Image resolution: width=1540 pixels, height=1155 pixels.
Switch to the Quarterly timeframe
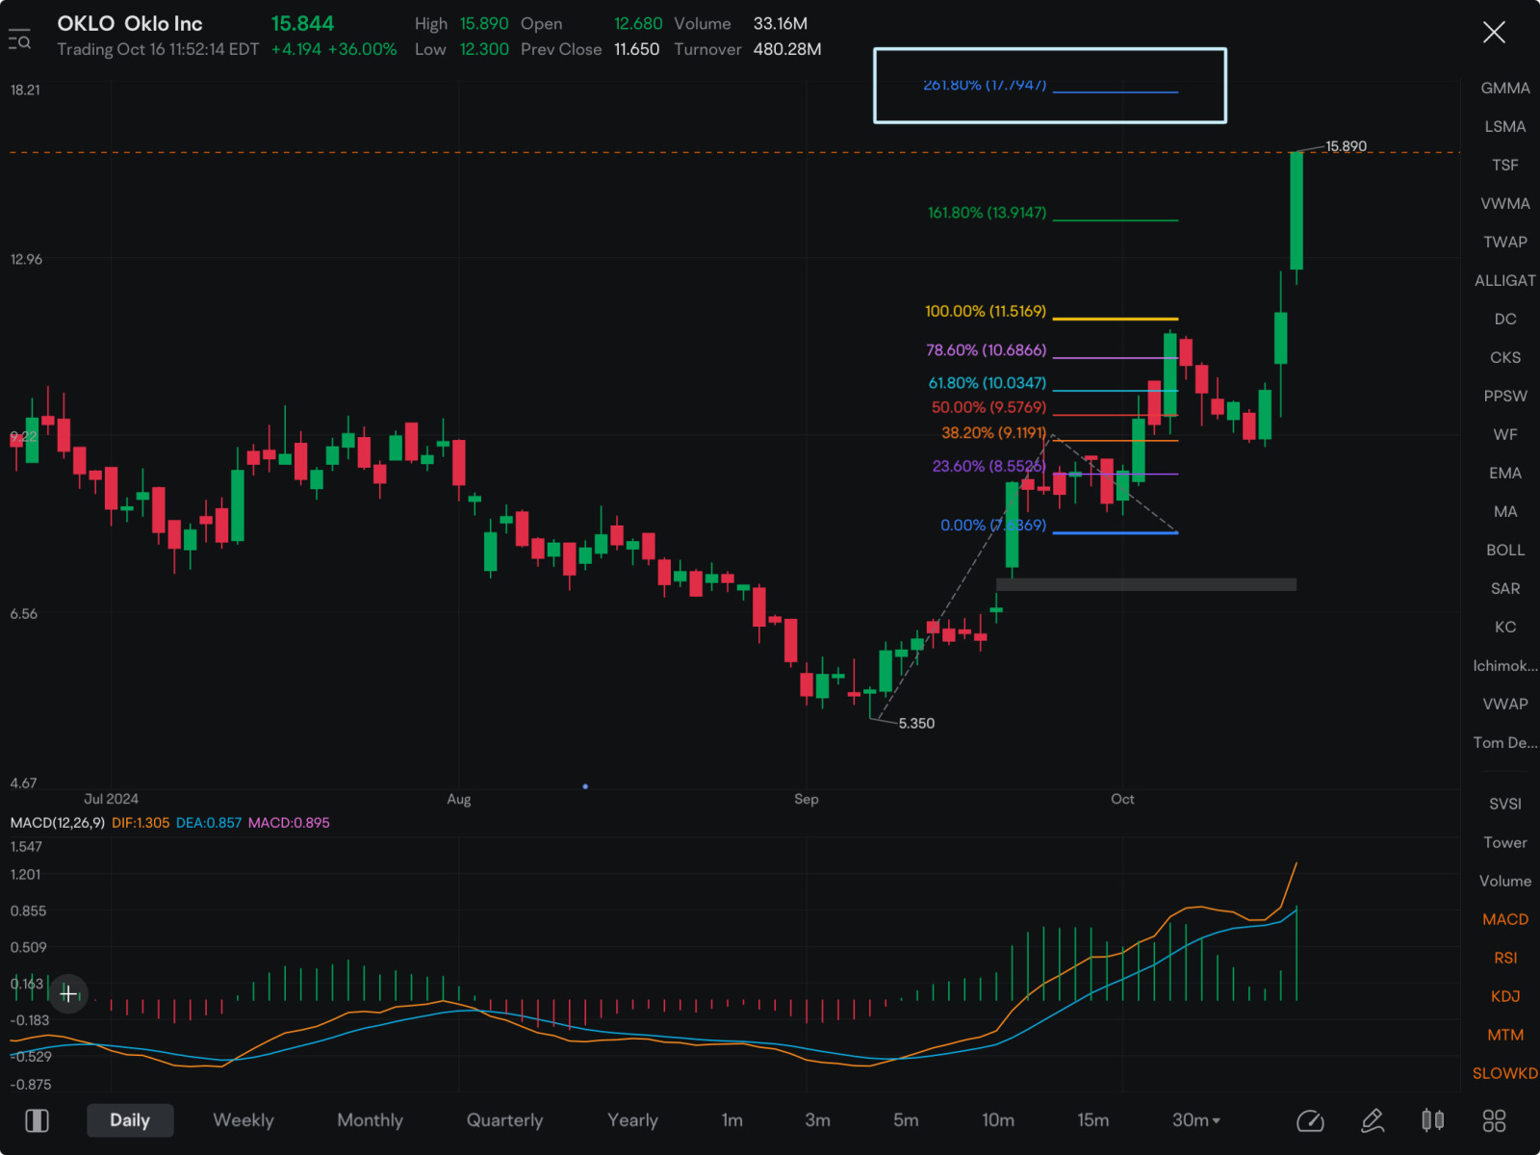[x=505, y=1120]
